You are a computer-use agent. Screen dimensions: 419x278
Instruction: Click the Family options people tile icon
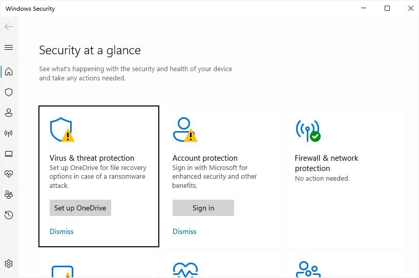(x=308, y=269)
